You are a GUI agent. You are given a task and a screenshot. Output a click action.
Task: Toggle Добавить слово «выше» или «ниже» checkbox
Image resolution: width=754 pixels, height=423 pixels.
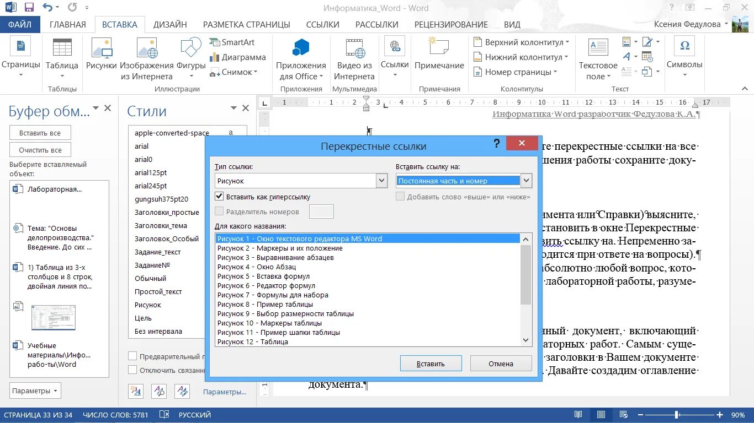coord(400,197)
